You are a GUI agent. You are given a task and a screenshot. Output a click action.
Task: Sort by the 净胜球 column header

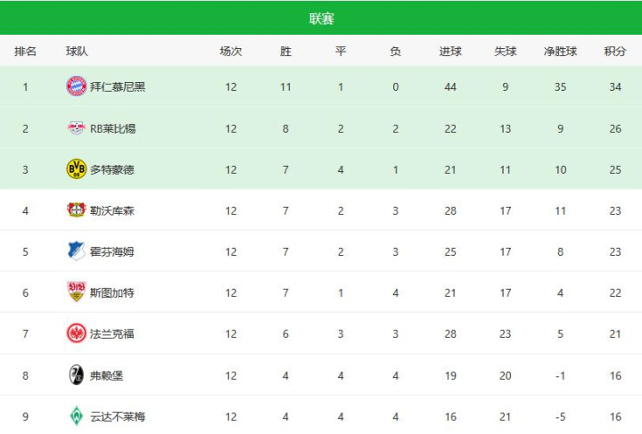(x=560, y=52)
